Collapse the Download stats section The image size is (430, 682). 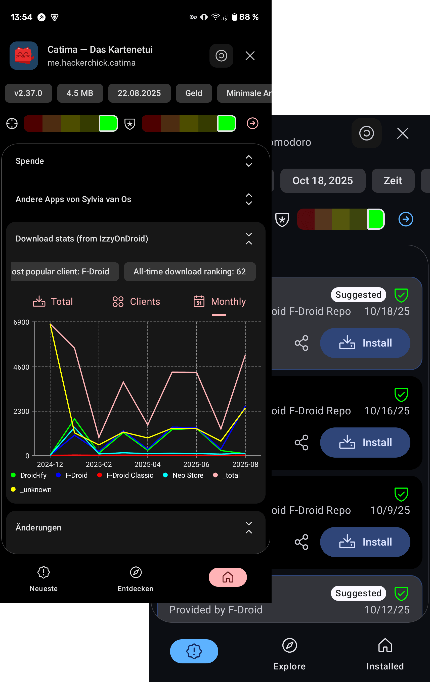click(248, 239)
